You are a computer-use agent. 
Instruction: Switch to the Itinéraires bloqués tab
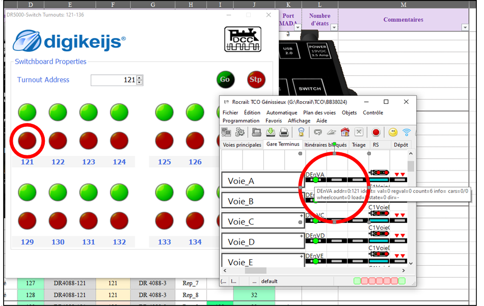coord(326,145)
